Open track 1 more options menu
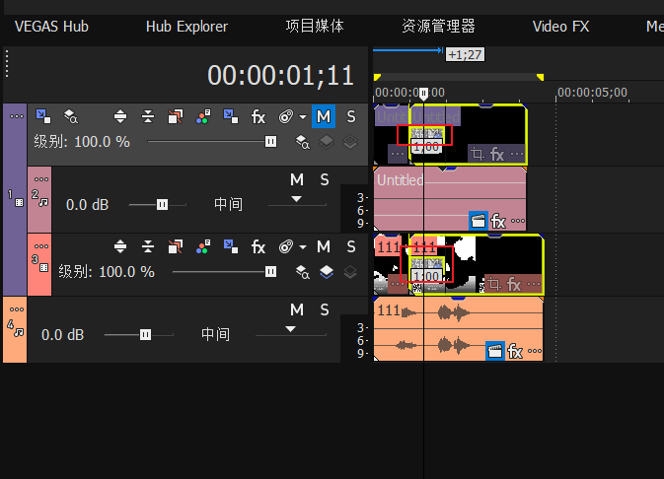Viewport: 664px width, 479px height. click(x=17, y=116)
